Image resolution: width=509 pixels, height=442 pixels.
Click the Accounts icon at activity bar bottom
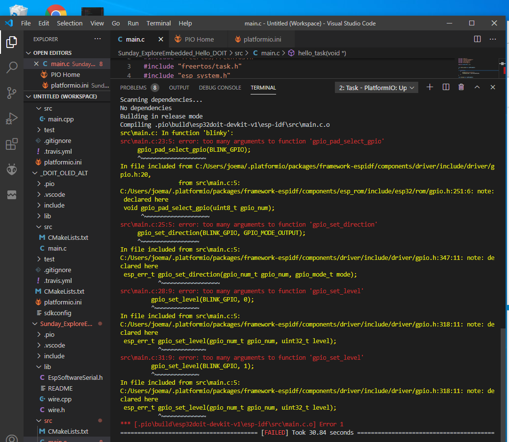pos(12,439)
